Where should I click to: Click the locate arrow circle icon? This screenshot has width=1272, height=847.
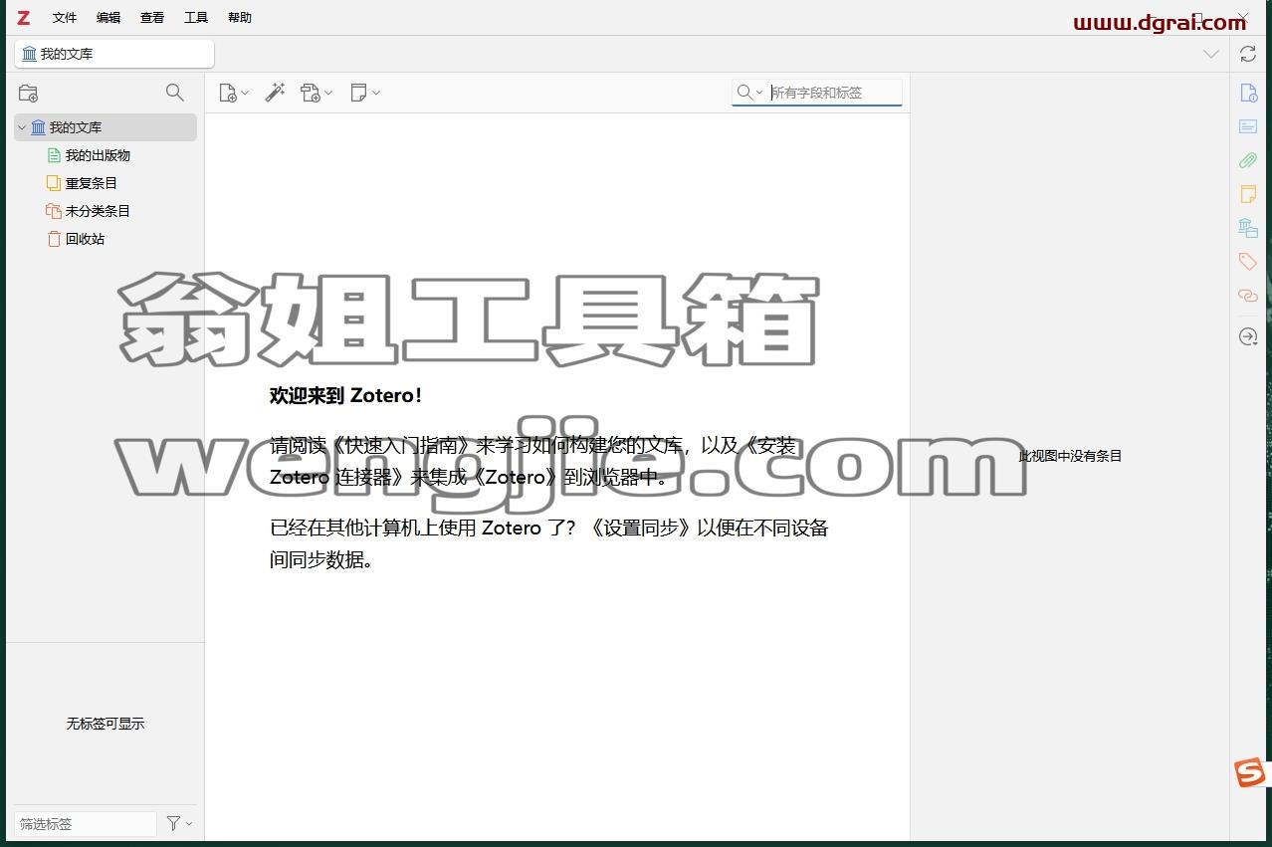pos(1248,337)
